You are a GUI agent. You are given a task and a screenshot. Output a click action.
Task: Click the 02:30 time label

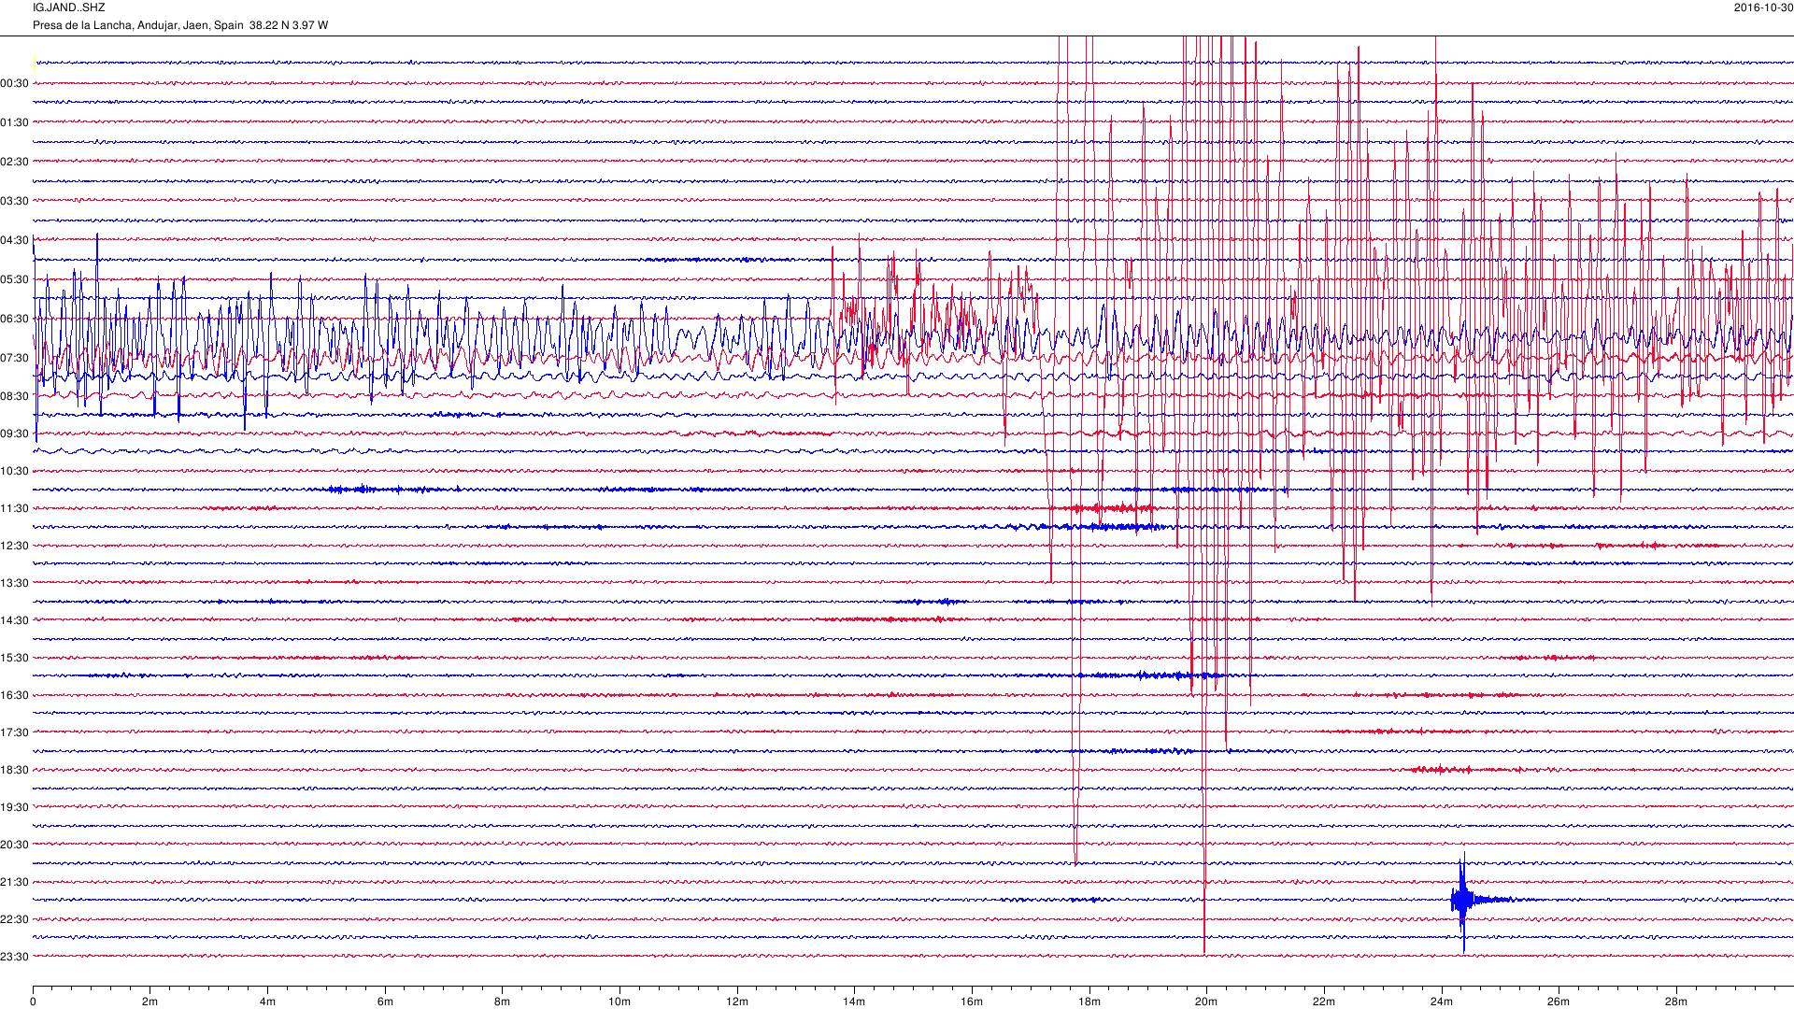coord(14,163)
